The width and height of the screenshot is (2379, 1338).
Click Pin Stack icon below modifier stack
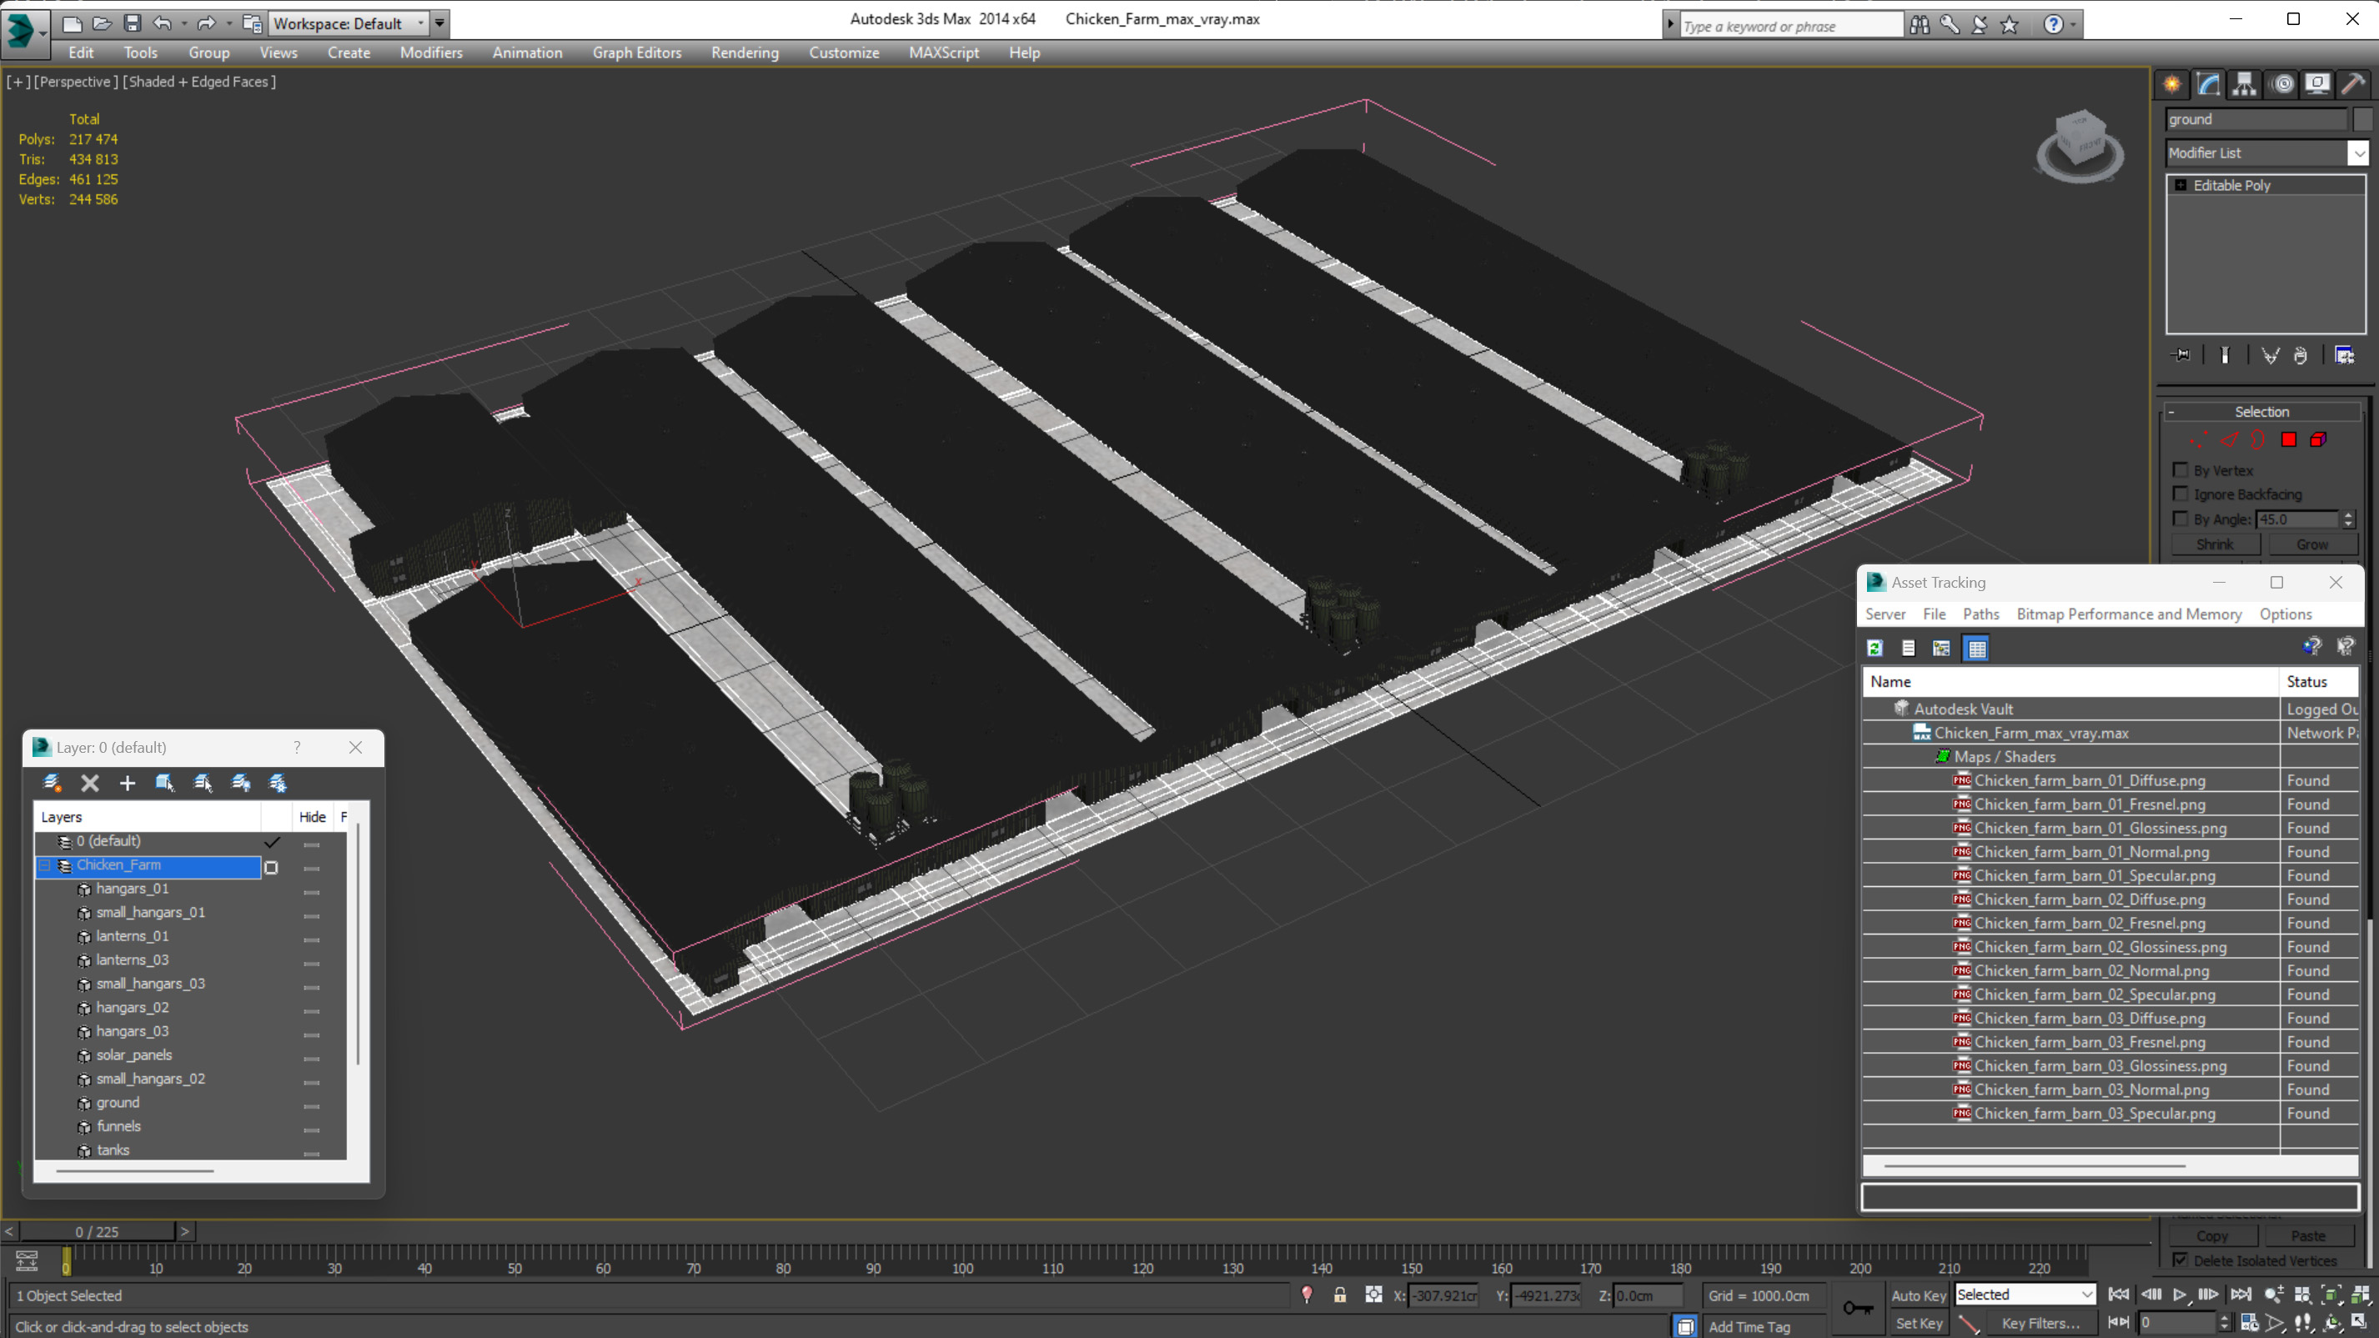pyautogui.click(x=2181, y=355)
